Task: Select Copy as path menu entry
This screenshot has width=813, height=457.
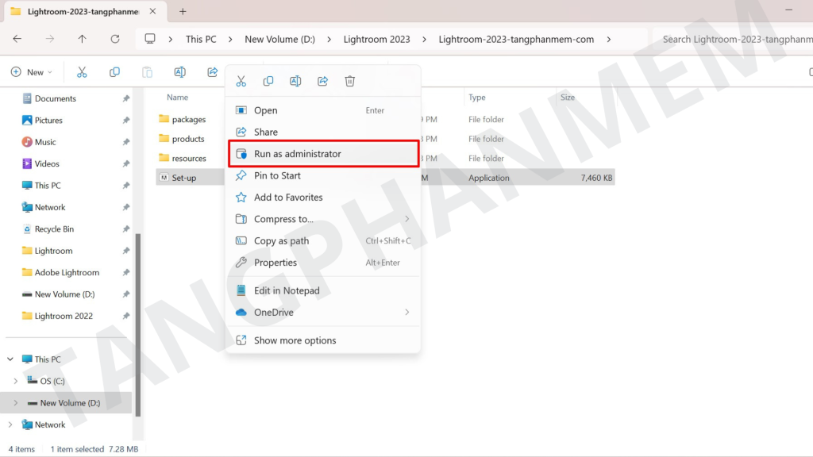Action: coord(281,241)
